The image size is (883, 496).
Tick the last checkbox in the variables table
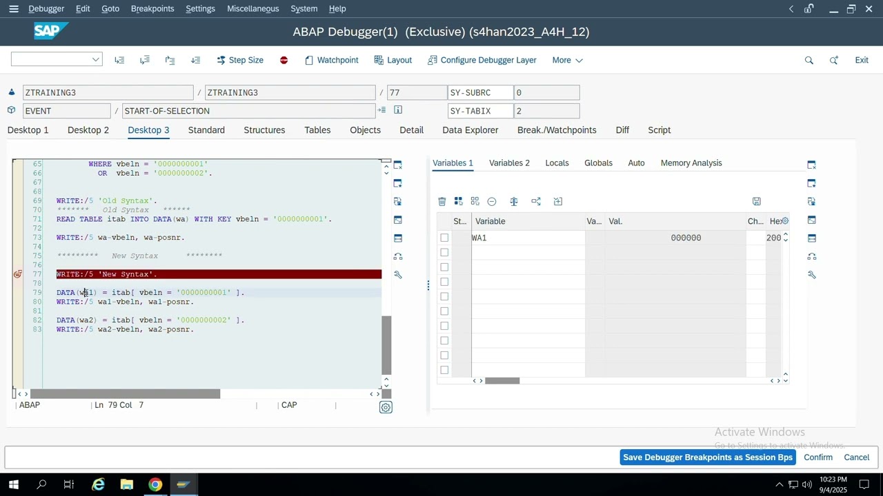444,370
